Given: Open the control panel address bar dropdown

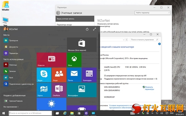Looking at the screenshot, I should coord(124,40).
